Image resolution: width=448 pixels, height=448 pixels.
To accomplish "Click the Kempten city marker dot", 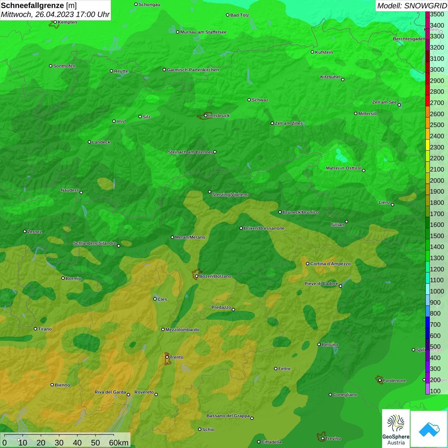I will (55, 22).
